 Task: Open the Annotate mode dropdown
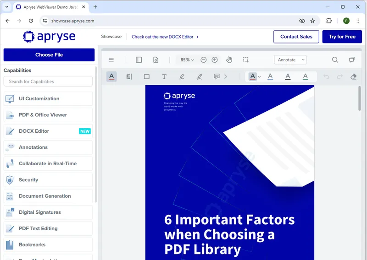[x=290, y=60]
